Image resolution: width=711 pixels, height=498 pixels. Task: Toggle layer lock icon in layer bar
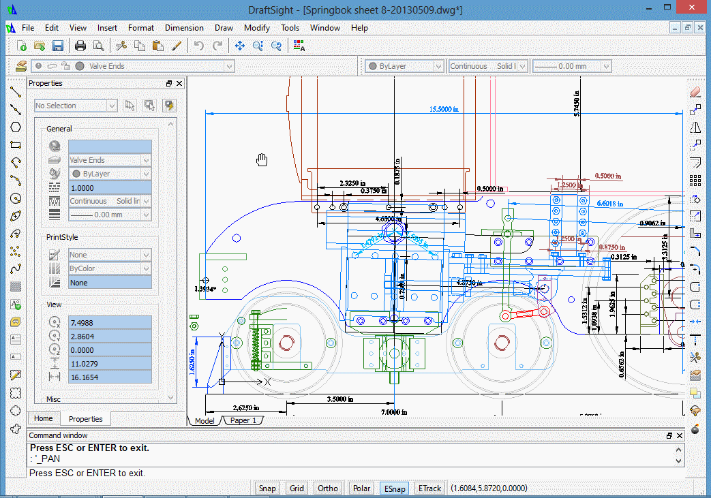(x=65, y=66)
